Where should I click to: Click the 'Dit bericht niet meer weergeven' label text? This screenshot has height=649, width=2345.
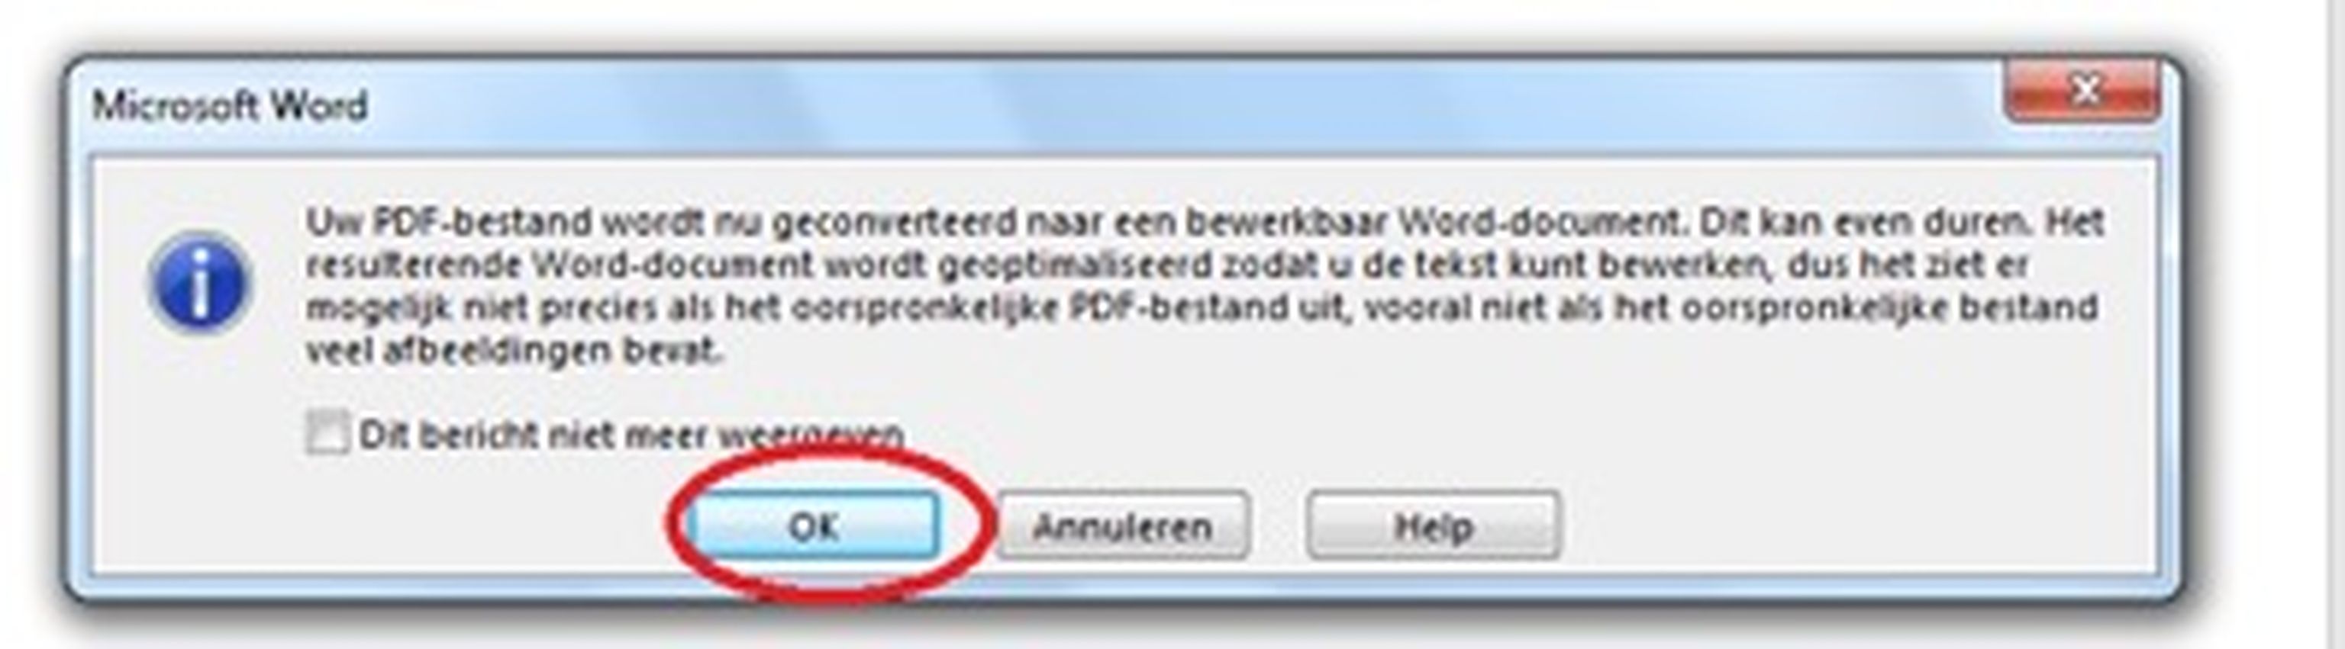click(x=631, y=435)
